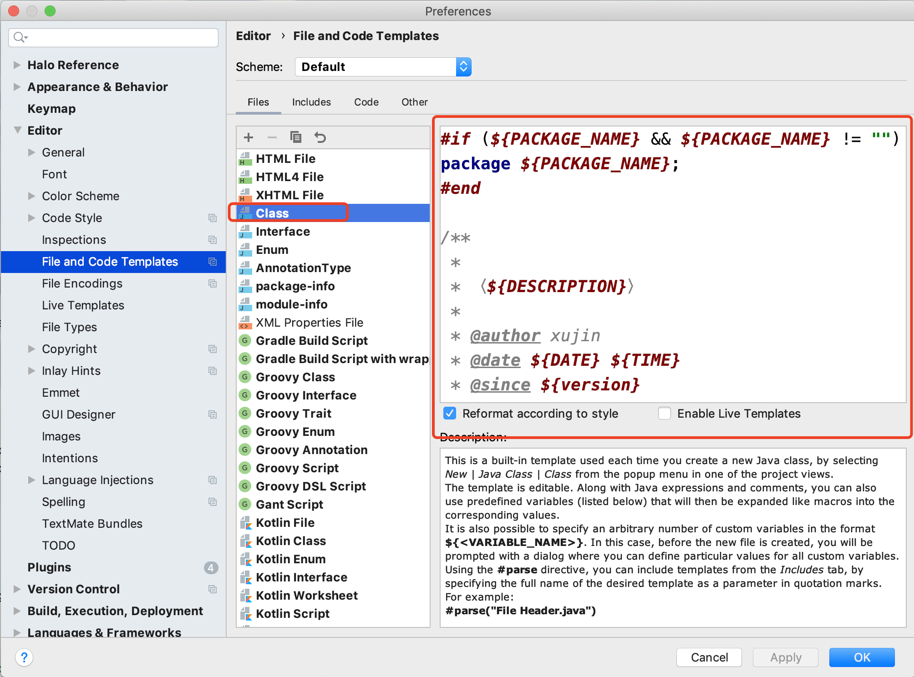The image size is (914, 677).
Task: Select Live Templates in settings tree
Action: (83, 305)
